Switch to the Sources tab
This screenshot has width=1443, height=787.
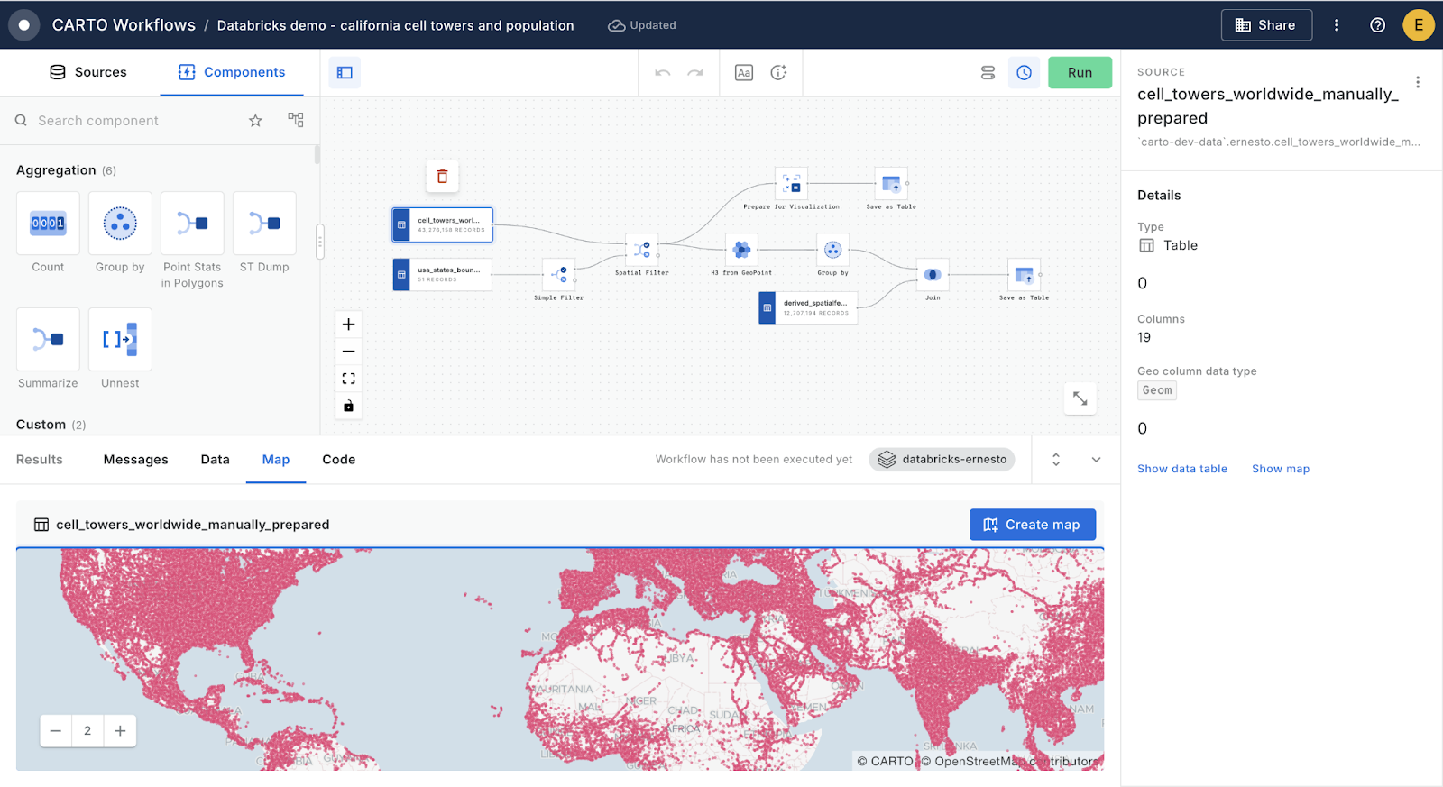click(x=88, y=72)
